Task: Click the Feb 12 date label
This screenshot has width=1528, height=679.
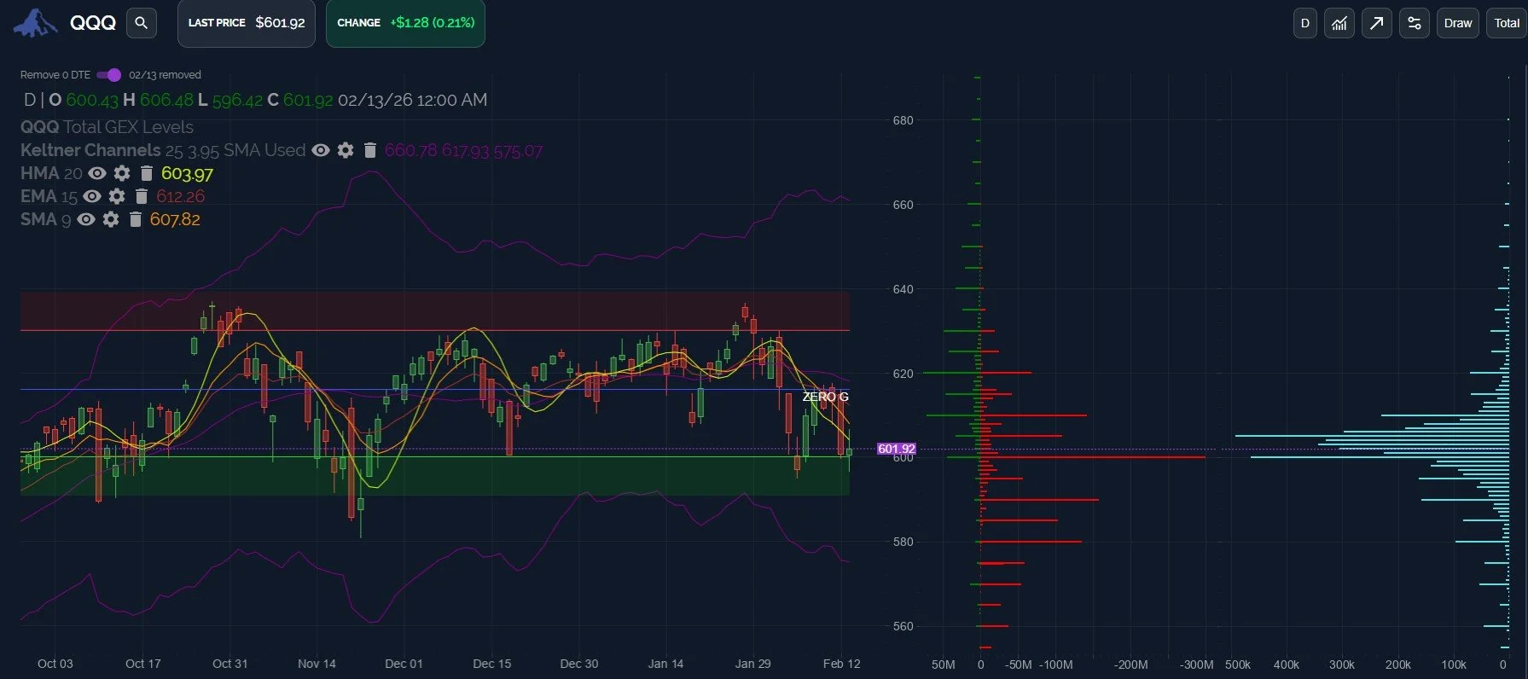Action: pos(841,664)
